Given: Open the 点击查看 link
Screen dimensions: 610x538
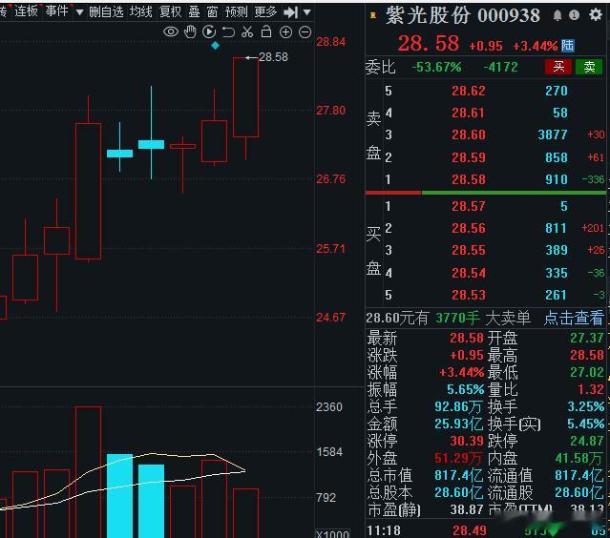Looking at the screenshot, I should [x=574, y=318].
